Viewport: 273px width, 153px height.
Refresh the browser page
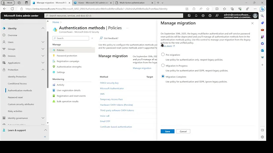pyautogui.click(x=12, y=9)
